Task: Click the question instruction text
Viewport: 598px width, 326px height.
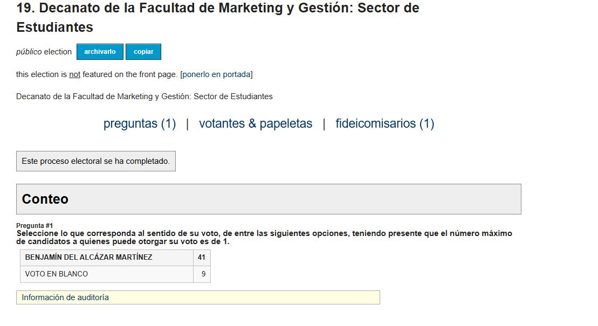Action: pos(264,237)
